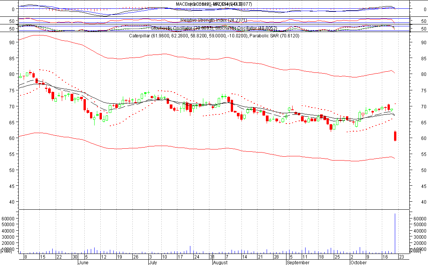Select the Relative Strength Index (24.2371) label

[x=214, y=20]
